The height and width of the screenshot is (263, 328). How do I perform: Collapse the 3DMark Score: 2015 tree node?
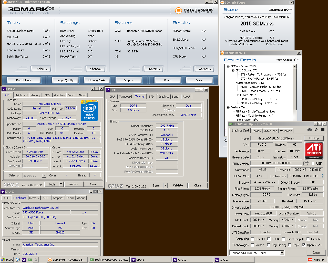(228, 66)
